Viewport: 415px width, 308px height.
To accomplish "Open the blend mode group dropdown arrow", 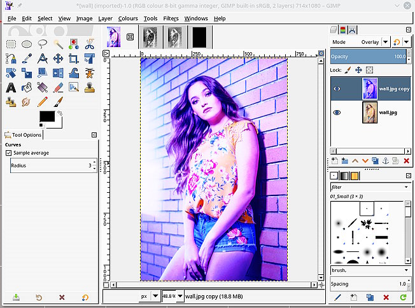I will pos(406,42).
